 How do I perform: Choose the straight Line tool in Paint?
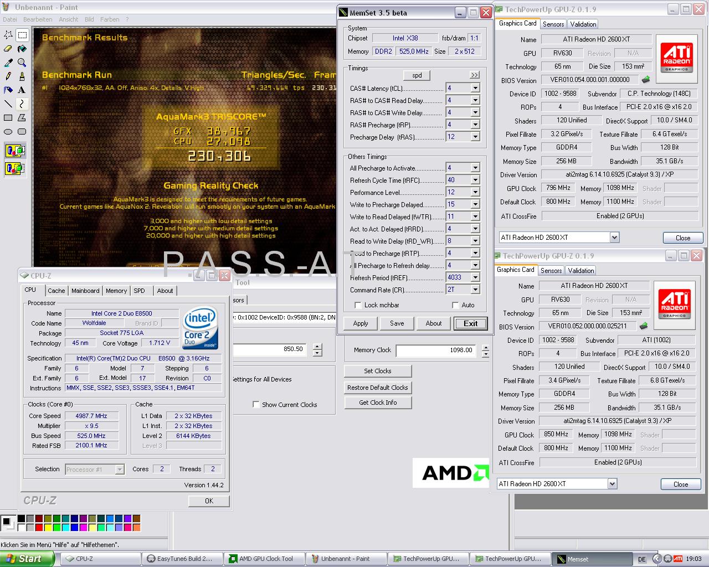point(8,104)
